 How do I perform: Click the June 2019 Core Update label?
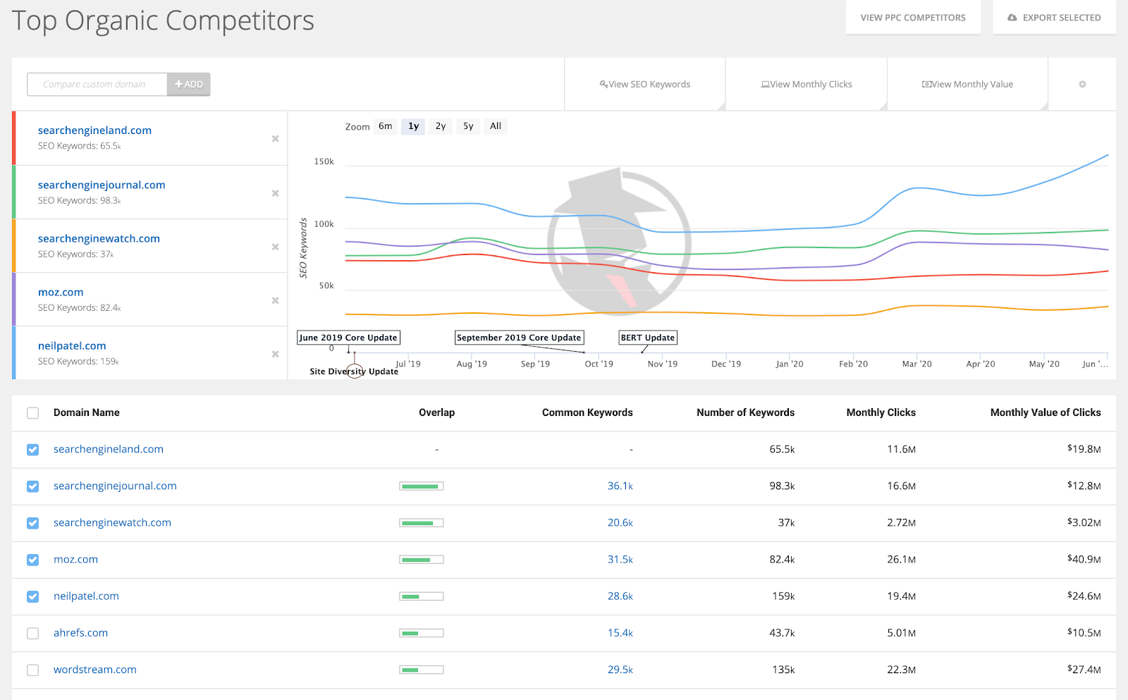point(348,338)
